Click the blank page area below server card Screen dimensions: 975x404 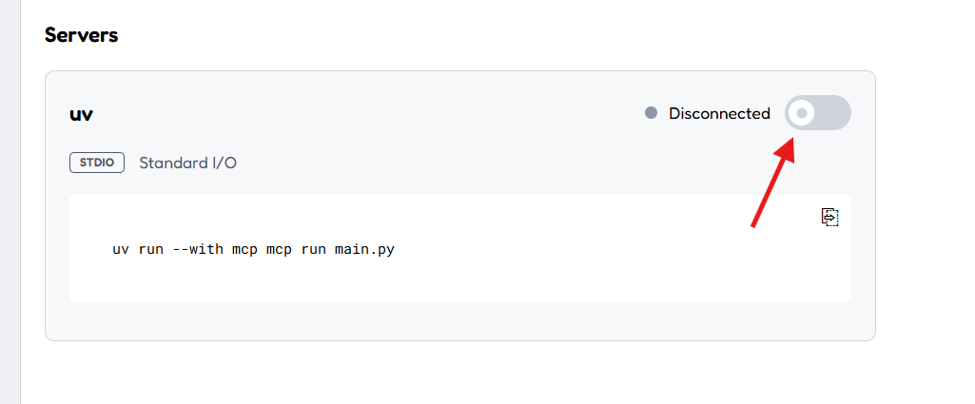460,373
